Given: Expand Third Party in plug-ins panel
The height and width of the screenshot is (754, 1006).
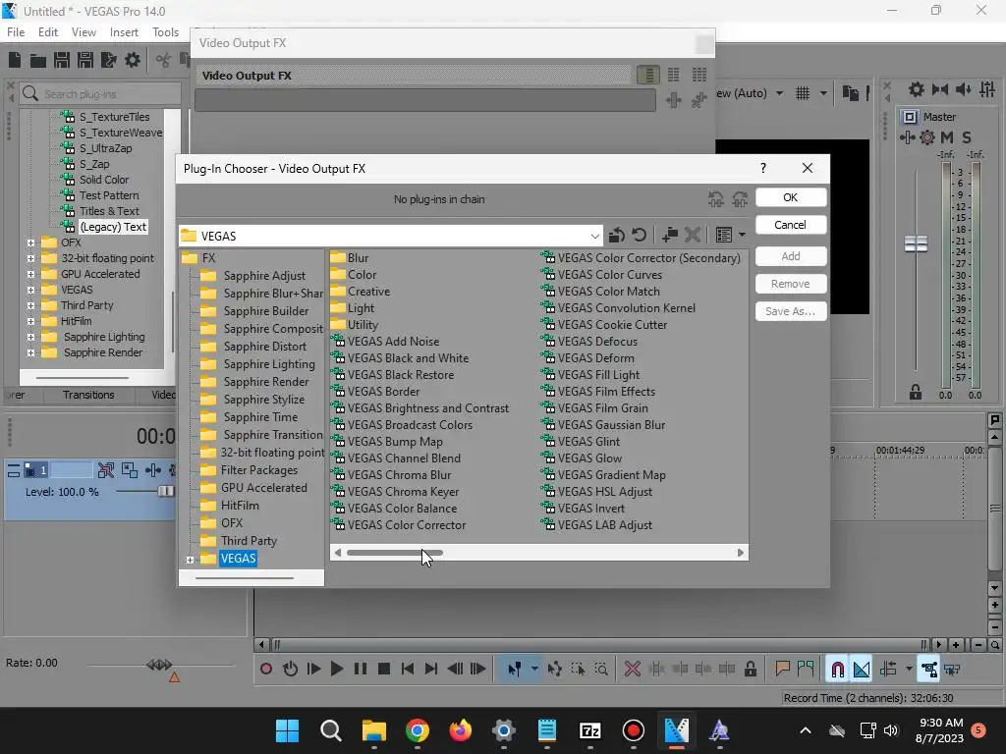Looking at the screenshot, I should click(30, 306).
